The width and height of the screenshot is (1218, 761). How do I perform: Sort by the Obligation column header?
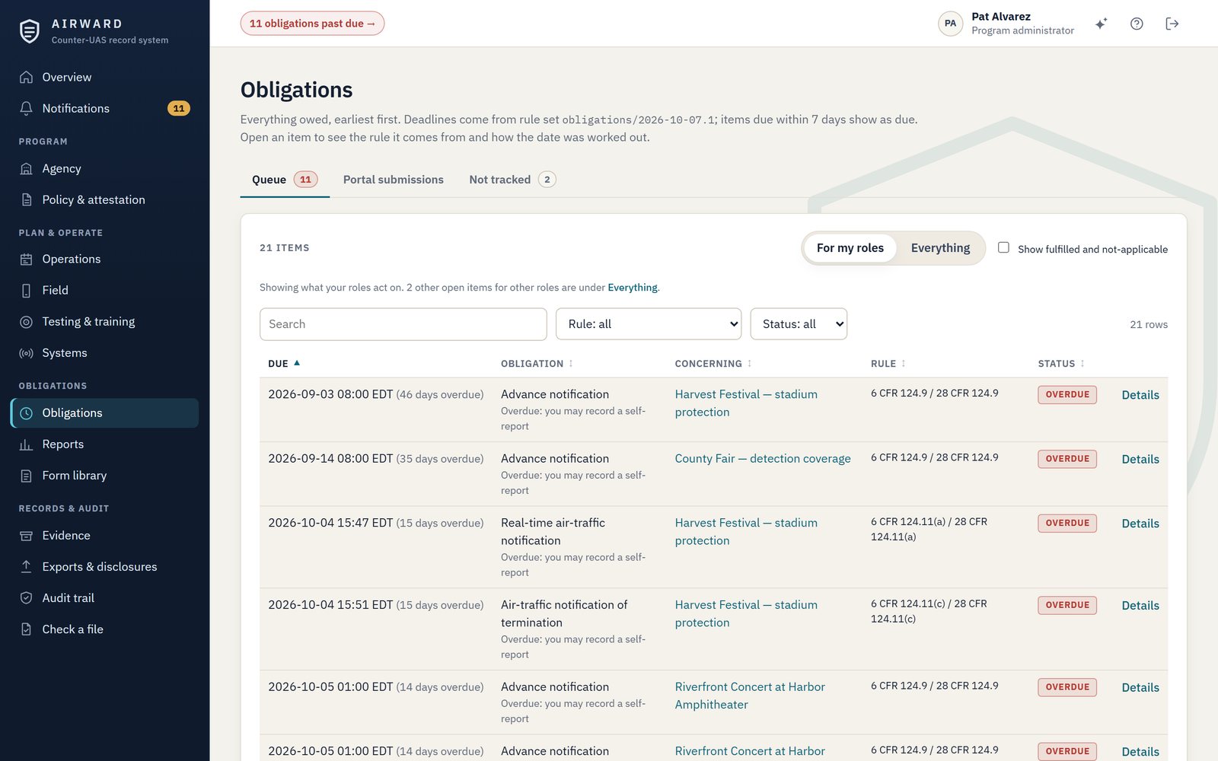[537, 364]
